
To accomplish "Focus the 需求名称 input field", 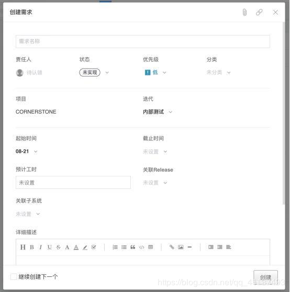I will coord(143,41).
